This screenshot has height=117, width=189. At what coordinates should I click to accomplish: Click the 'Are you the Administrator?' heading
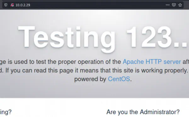(x=143, y=112)
